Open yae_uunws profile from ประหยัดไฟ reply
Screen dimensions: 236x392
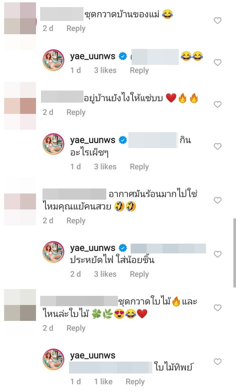93,248
